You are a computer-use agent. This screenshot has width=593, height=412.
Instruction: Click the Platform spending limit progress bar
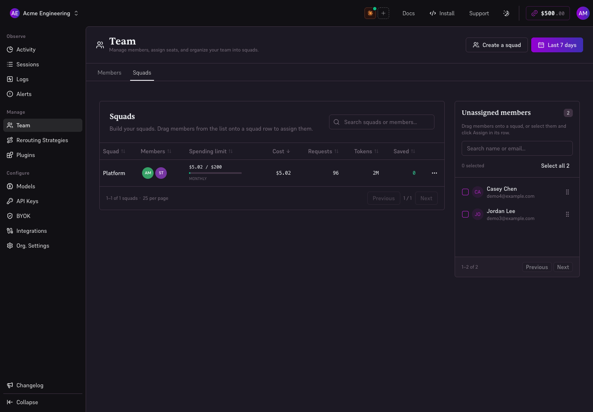(x=215, y=173)
